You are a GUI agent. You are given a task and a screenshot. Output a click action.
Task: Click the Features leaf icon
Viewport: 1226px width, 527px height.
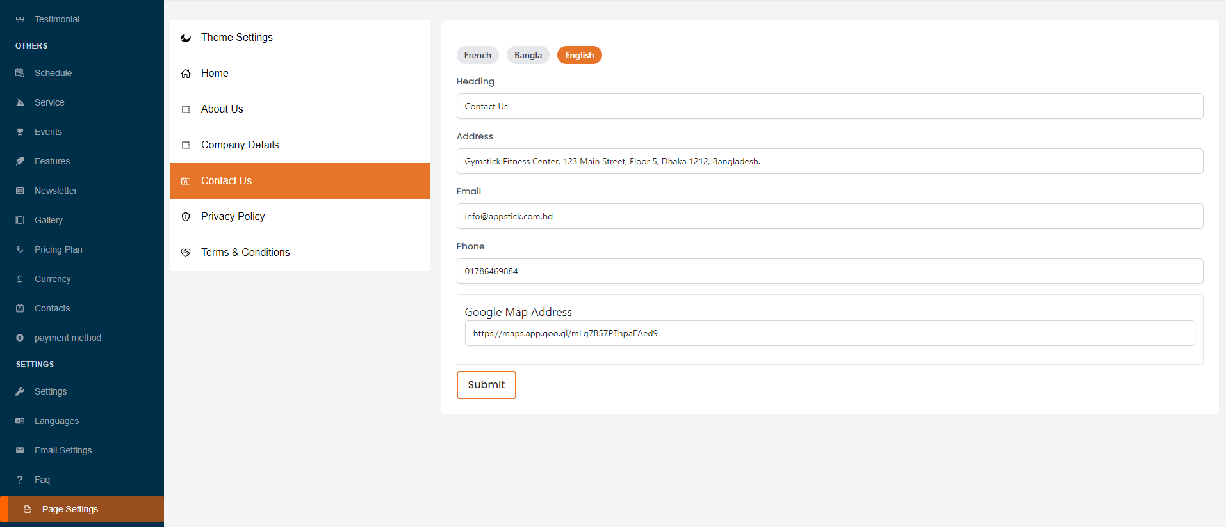coord(20,161)
